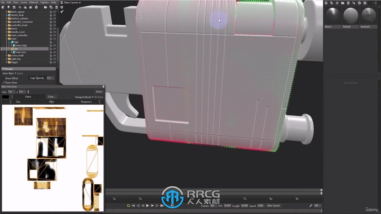381x214 pixels.
Task: Hide the trigger folder
Action: pyautogui.click(x=54, y=62)
